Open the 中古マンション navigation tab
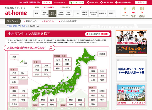The width and height of the screenshot is (152, 110). (x=52, y=13)
